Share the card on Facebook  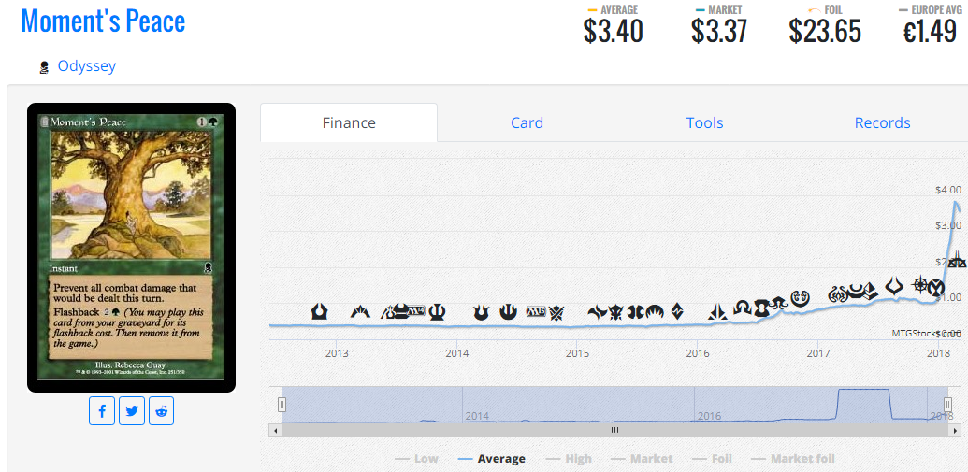[102, 411]
